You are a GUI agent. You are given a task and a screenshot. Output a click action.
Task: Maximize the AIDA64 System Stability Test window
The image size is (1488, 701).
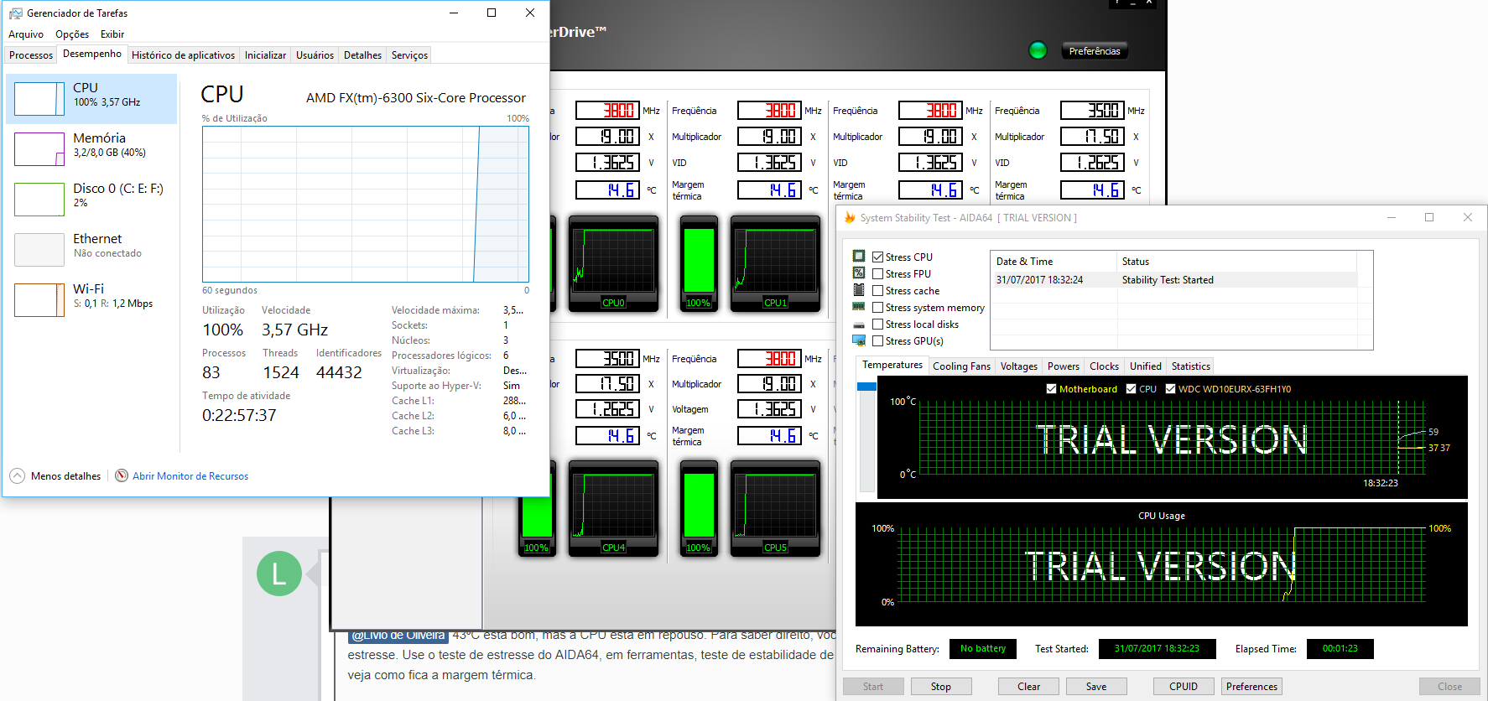pyautogui.click(x=1429, y=218)
